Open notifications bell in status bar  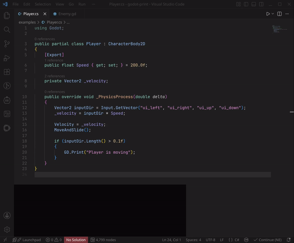click(289, 240)
